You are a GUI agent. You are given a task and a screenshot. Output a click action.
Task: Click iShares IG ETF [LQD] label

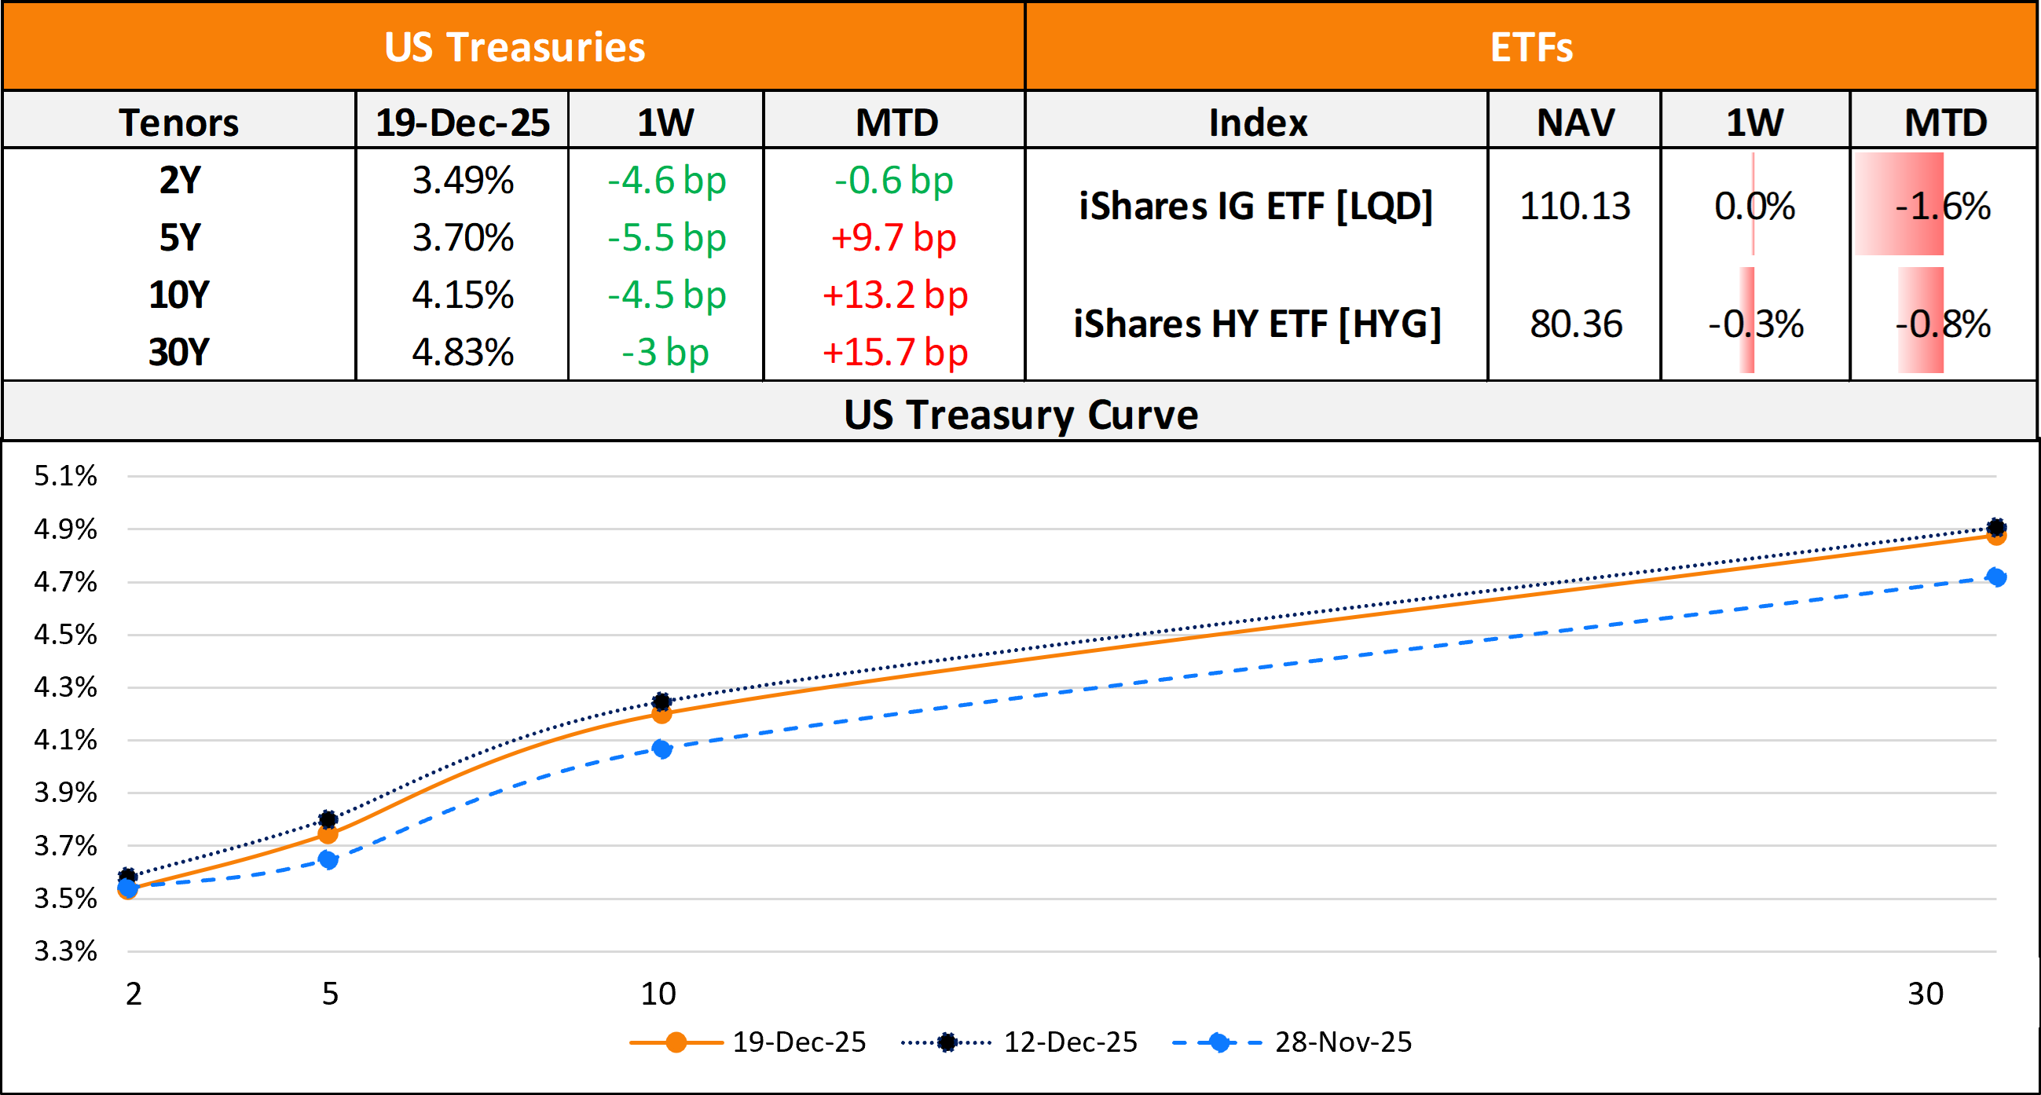click(1256, 206)
